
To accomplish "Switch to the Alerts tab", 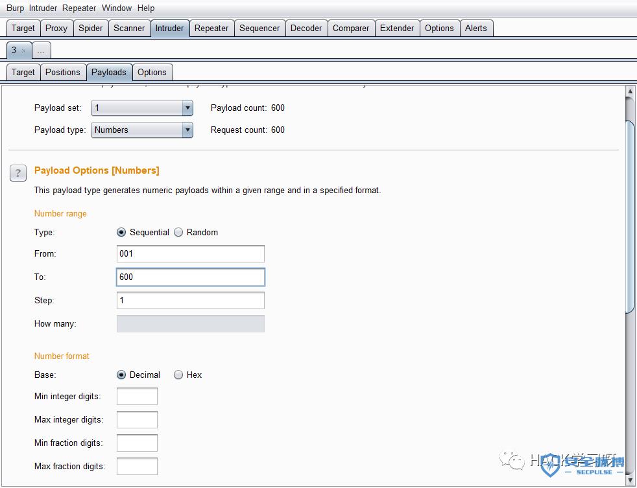I will point(476,28).
